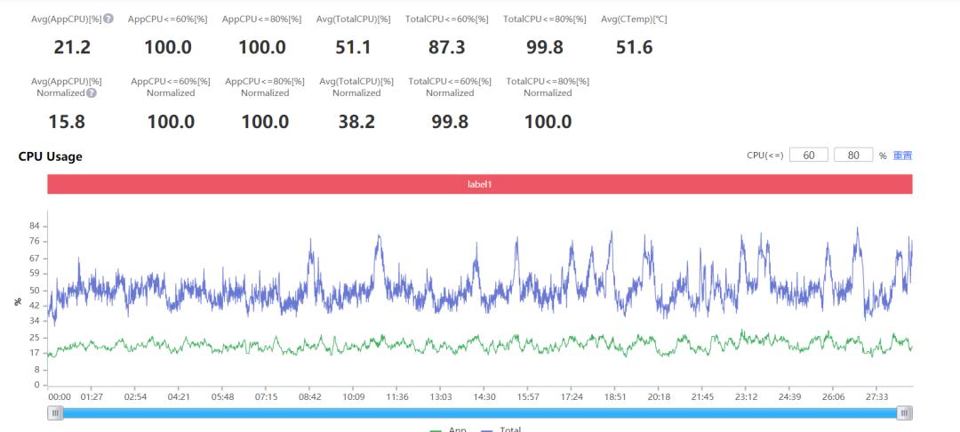Screen dimensions: 960x432
Task: Click the blue time range slider bar
Action: coord(480,413)
